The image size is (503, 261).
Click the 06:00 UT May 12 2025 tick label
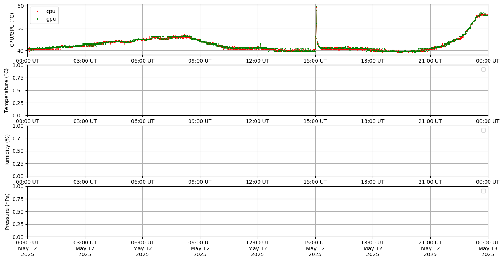(142, 248)
